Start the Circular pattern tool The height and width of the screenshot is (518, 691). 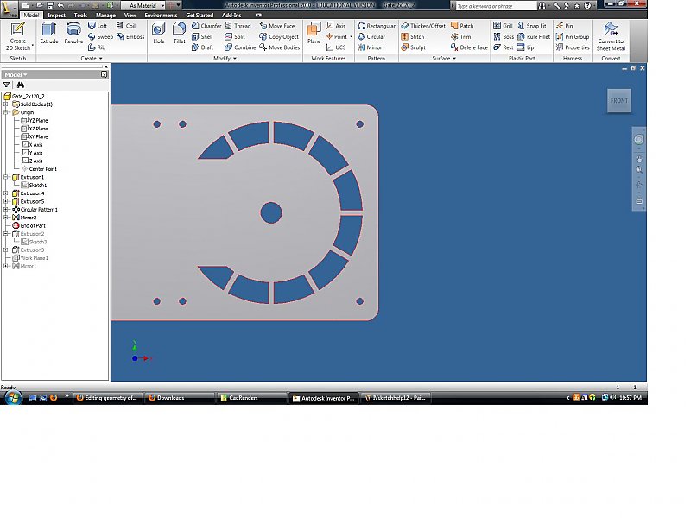(371, 36)
